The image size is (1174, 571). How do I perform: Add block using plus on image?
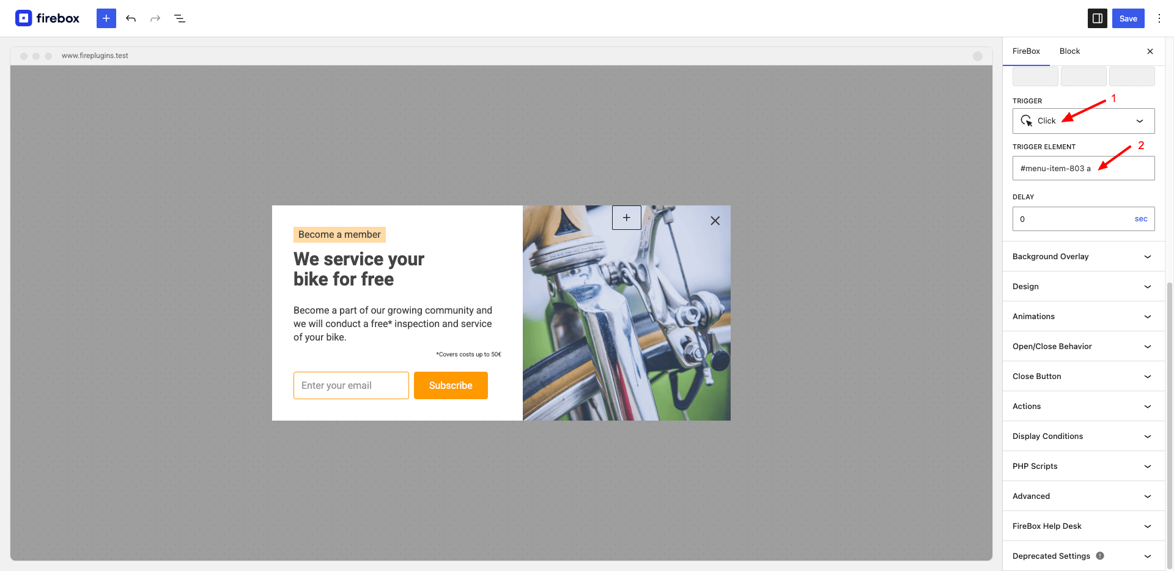point(627,218)
